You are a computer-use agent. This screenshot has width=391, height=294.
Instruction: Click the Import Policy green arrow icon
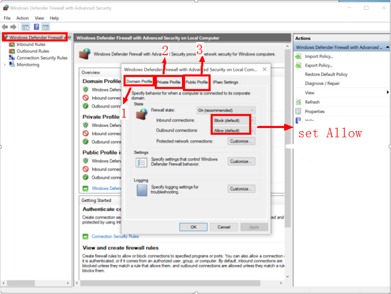click(x=299, y=56)
